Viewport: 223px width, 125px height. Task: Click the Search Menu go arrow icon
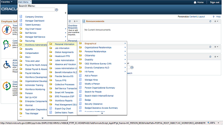(56, 10)
